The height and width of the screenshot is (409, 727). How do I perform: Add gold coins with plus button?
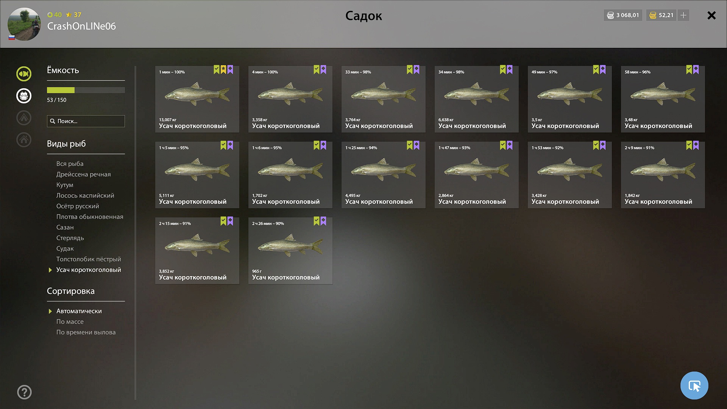[683, 15]
